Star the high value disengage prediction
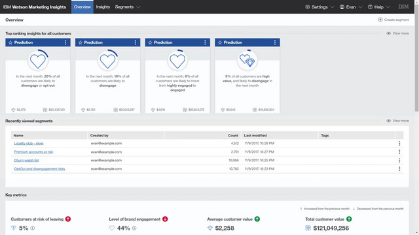419x235 pixels. coord(220,42)
